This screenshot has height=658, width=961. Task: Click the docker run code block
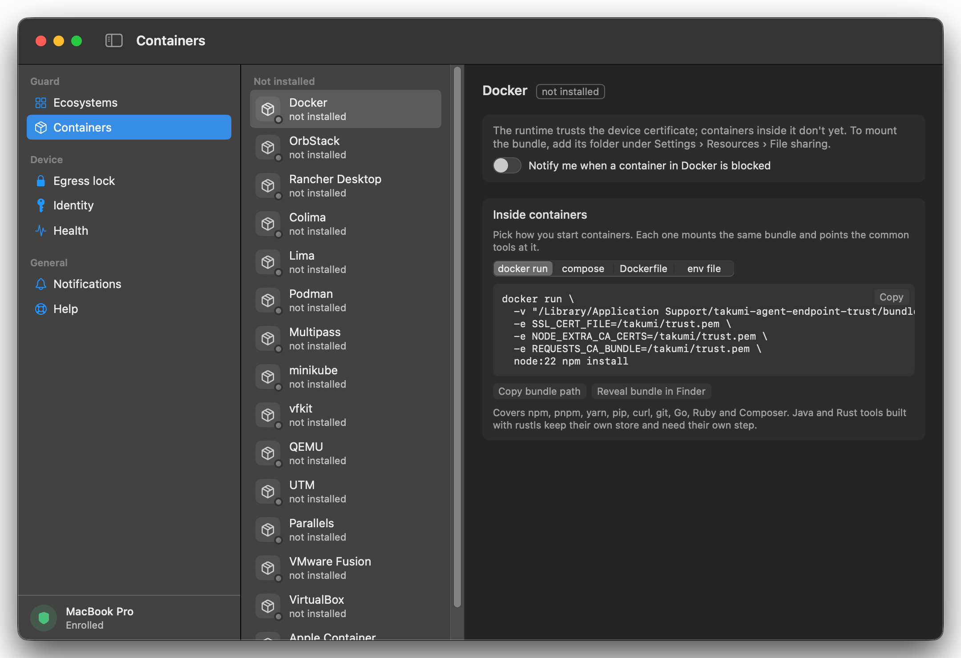click(x=703, y=330)
